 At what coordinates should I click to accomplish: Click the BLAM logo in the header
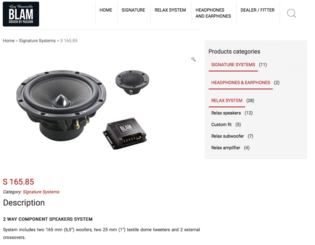(21, 14)
